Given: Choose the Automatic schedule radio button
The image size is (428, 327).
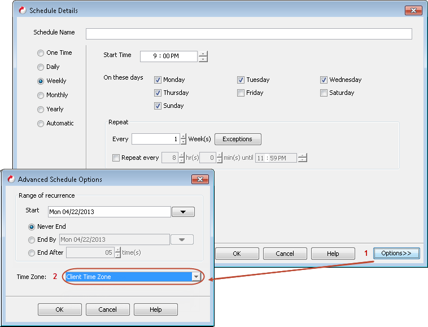Looking at the screenshot, I should tap(41, 124).
